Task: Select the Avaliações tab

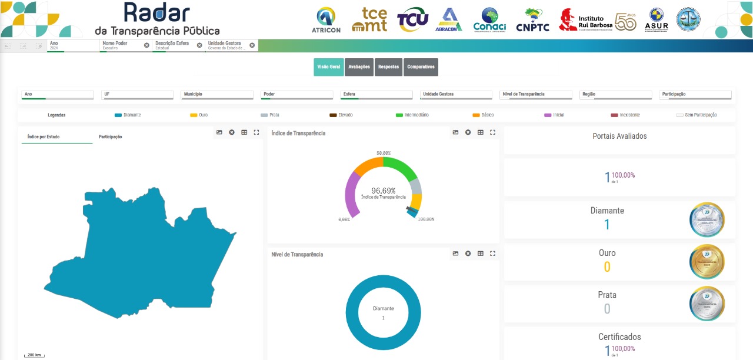Action: 359,67
